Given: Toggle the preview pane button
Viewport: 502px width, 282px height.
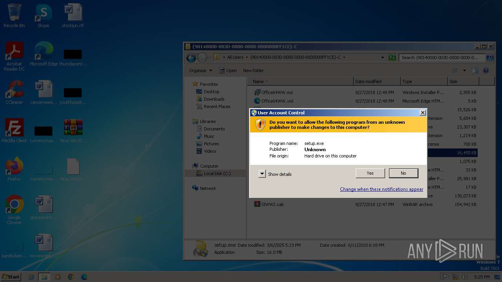Looking at the screenshot, I should (x=475, y=70).
